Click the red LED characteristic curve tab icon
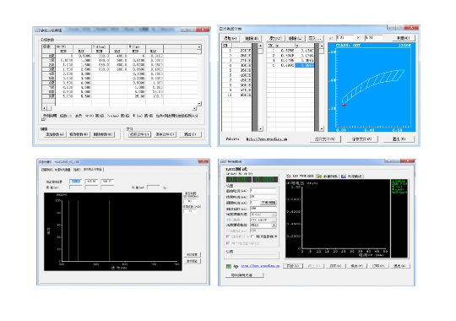The height and width of the screenshot is (321, 456). click(289, 176)
